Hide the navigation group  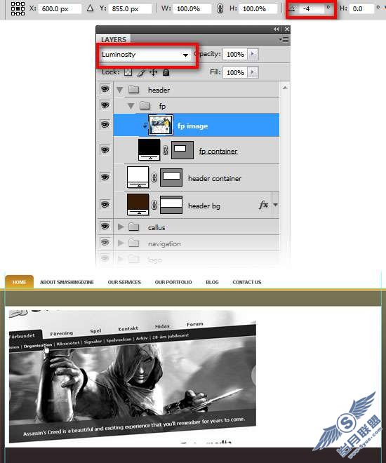tap(105, 243)
